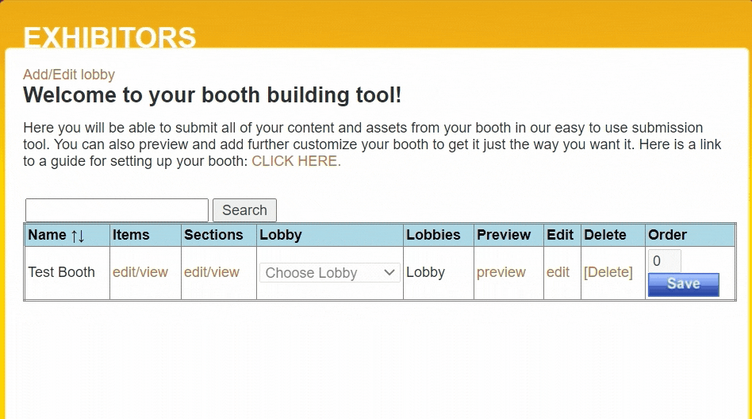Expand the Choose Lobby dropdown

tap(330, 273)
